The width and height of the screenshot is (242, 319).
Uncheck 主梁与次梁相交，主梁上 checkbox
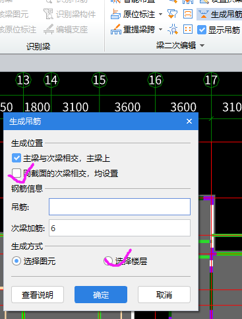pos(16,158)
